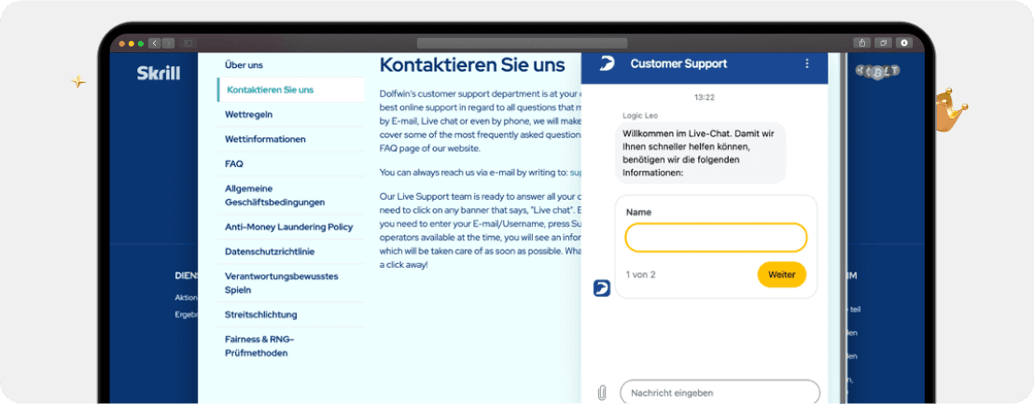Click the browser share icon
The width and height of the screenshot is (1034, 404).
pyautogui.click(x=862, y=43)
